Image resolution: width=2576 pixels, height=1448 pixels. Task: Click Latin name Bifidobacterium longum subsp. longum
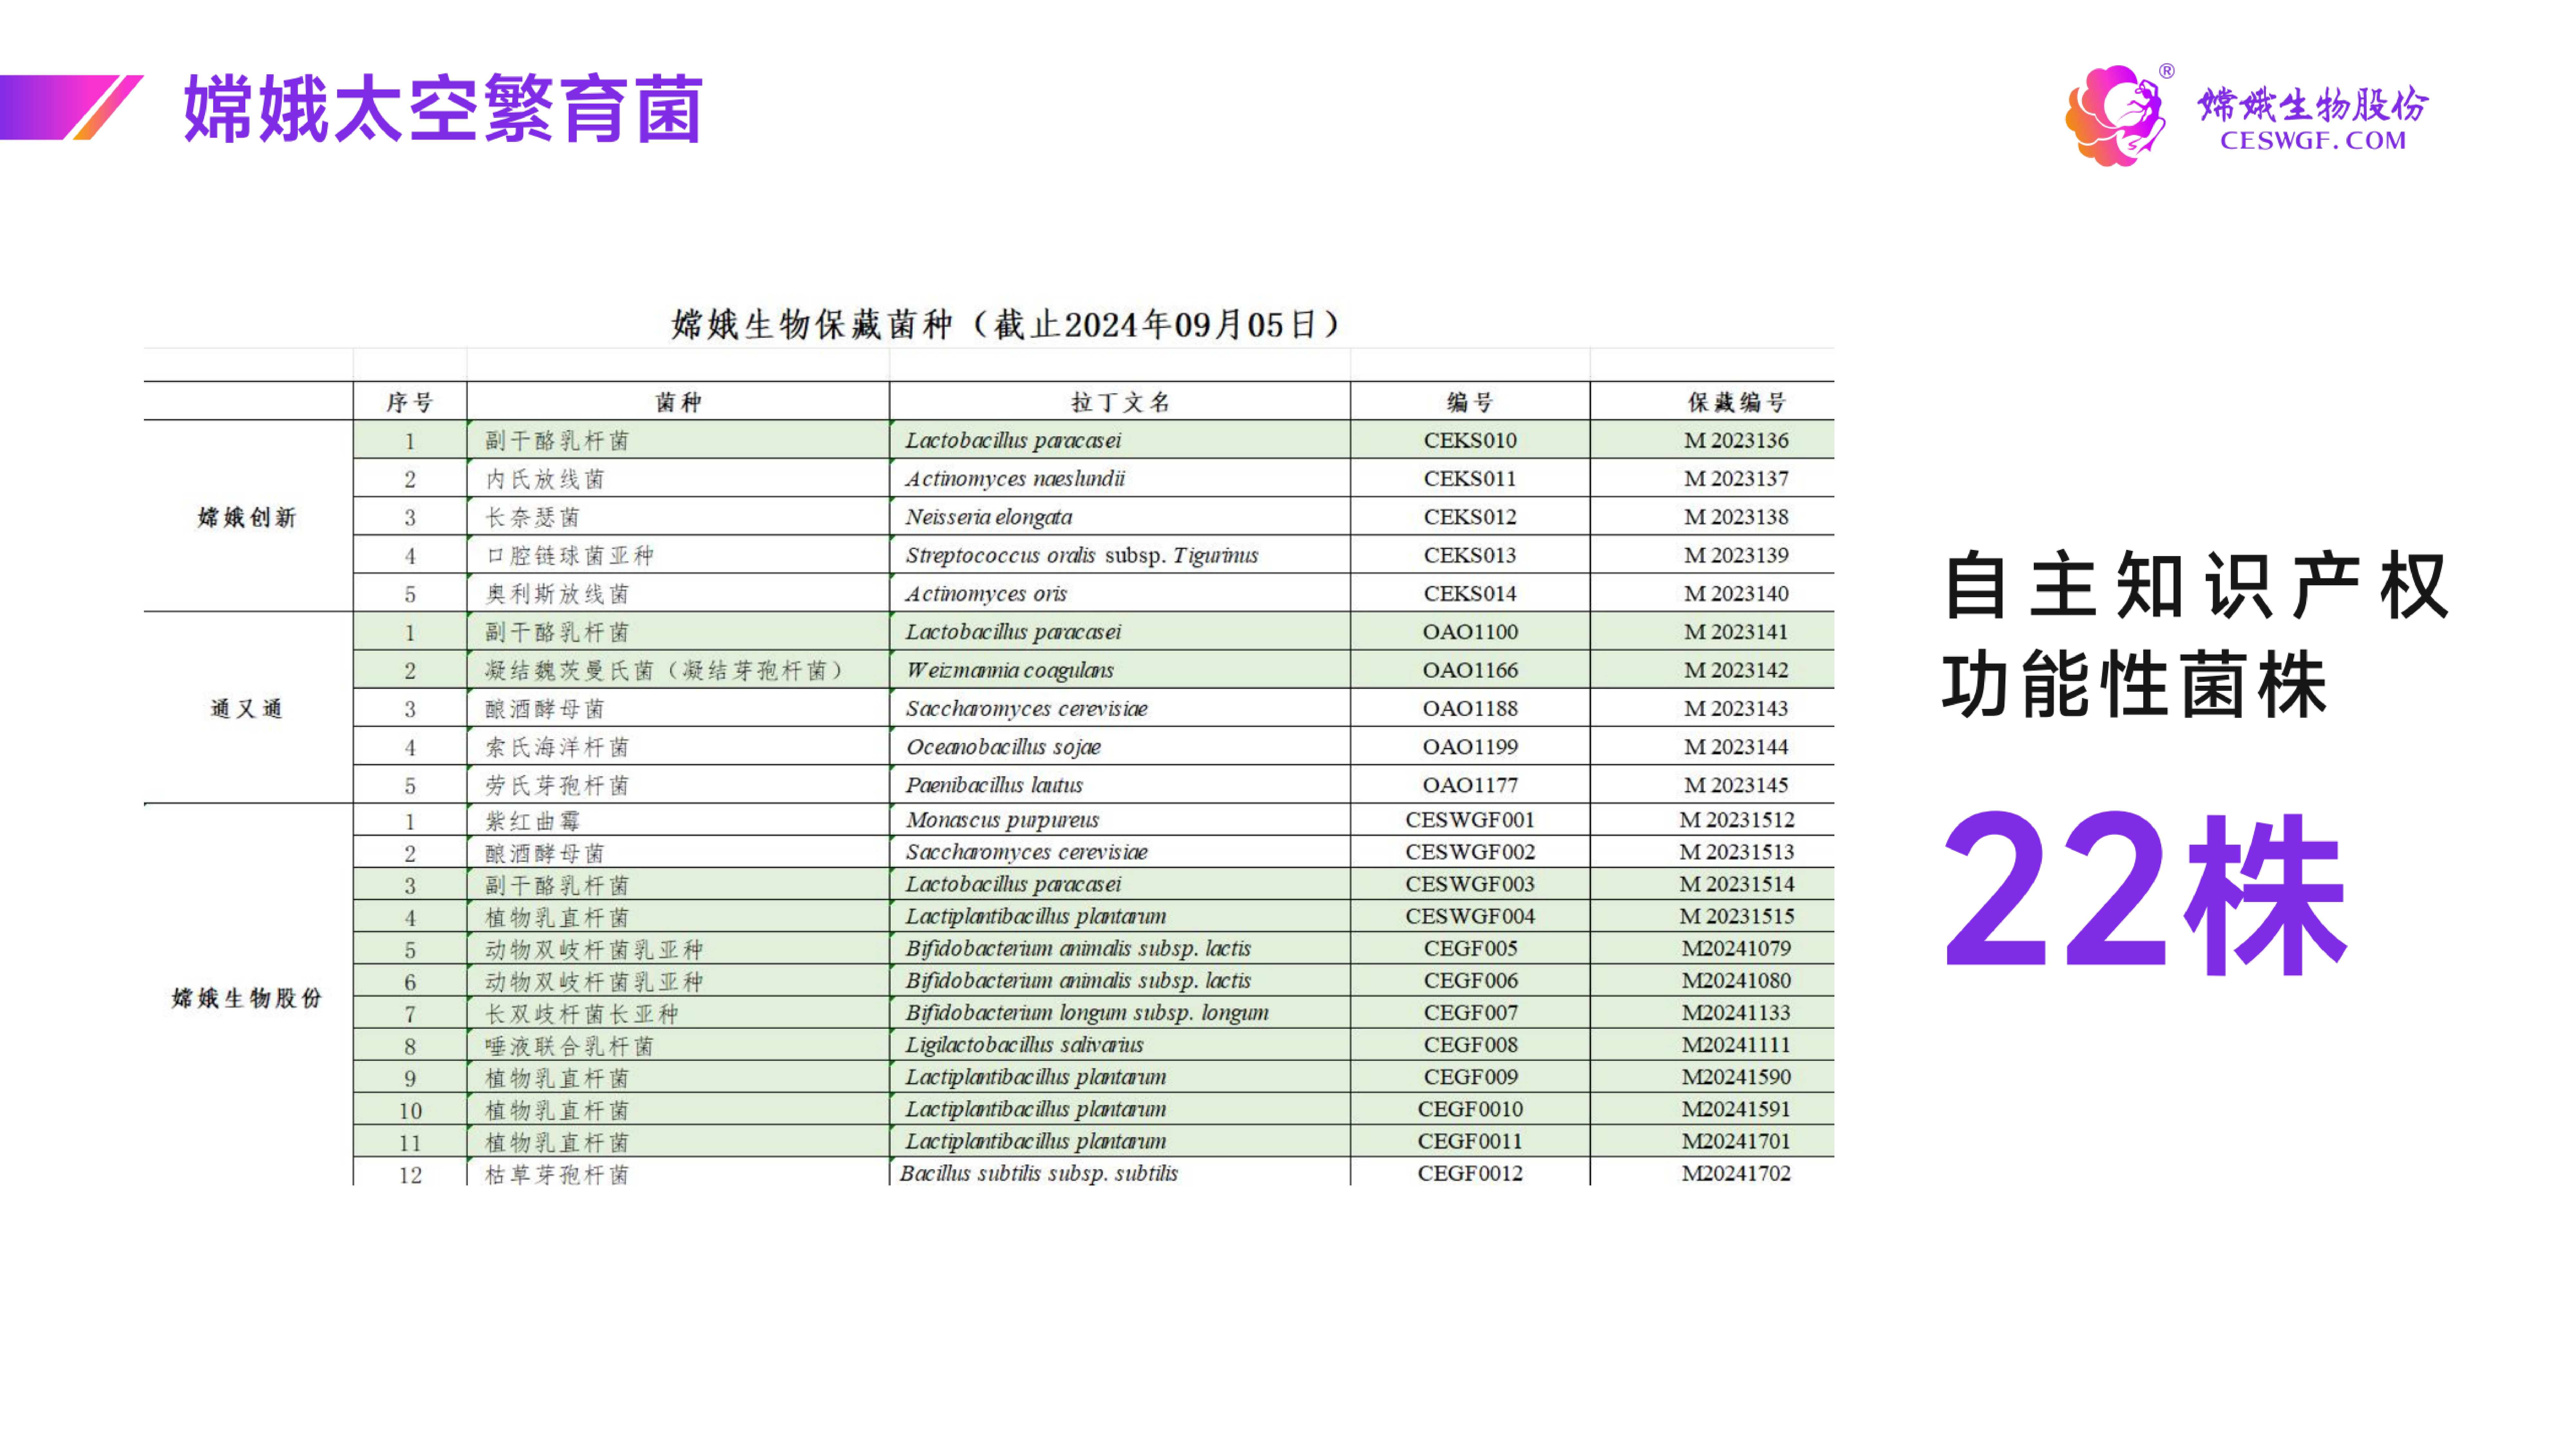pos(1087,1013)
